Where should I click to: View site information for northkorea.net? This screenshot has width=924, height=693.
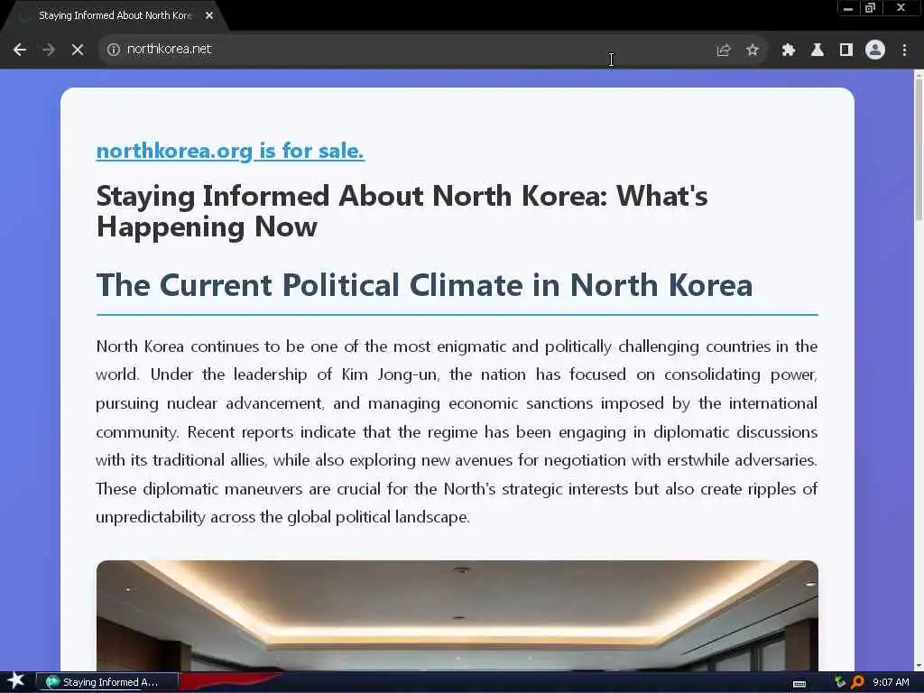pyautogui.click(x=113, y=50)
